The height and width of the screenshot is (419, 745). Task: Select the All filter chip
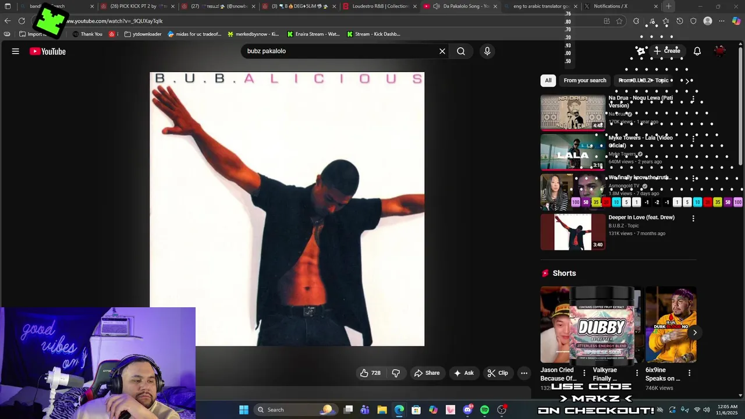tap(548, 80)
